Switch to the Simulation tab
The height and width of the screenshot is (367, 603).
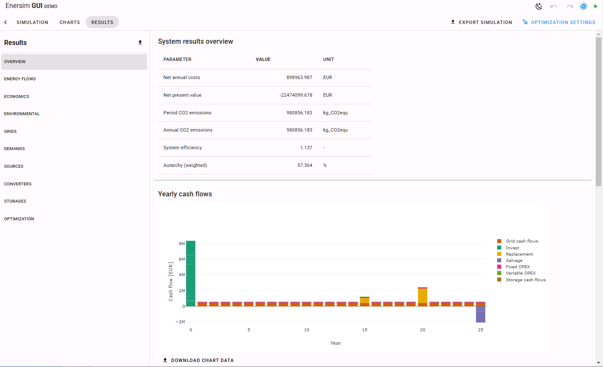point(32,22)
